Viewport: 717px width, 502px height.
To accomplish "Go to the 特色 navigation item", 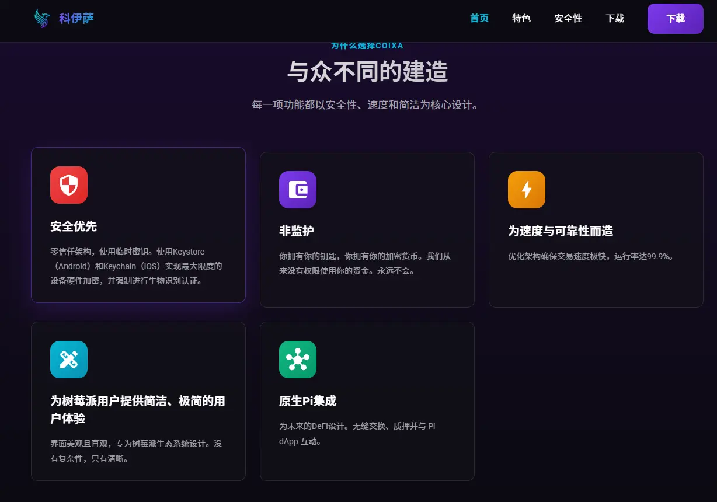I will 521,18.
